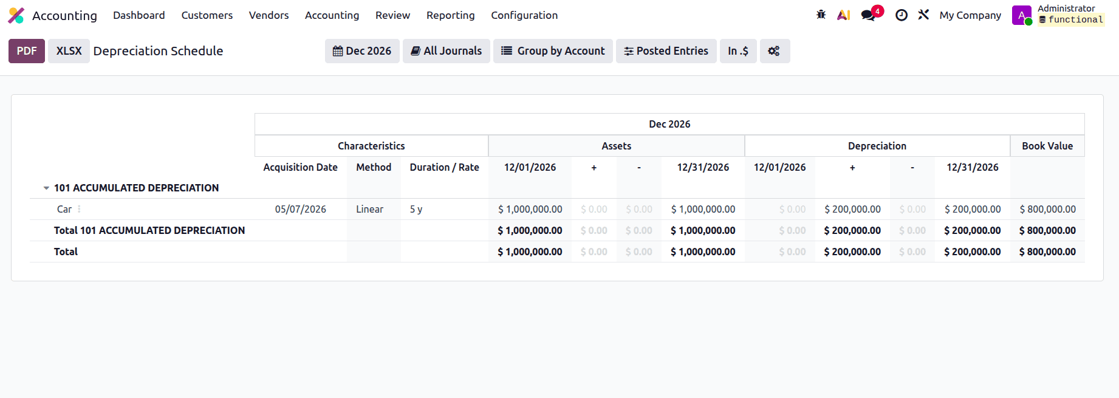Click the Accounting app title
Image resolution: width=1119 pixels, height=398 pixels.
(x=64, y=15)
